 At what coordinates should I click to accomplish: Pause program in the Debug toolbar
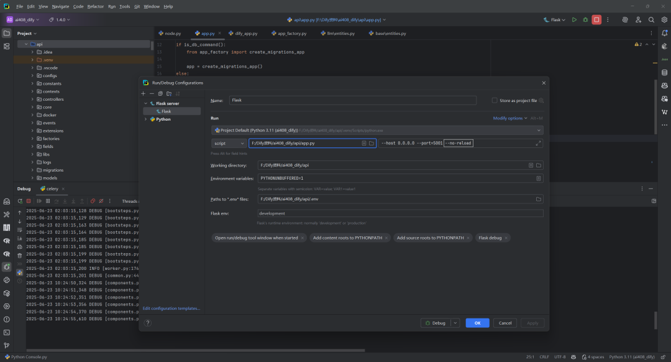[x=48, y=201]
